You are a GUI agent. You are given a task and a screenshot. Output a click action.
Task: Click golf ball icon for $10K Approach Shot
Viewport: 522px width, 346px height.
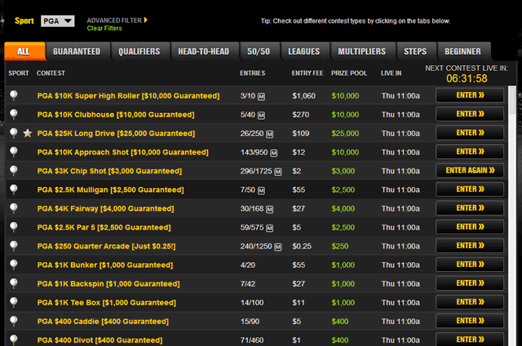click(14, 152)
